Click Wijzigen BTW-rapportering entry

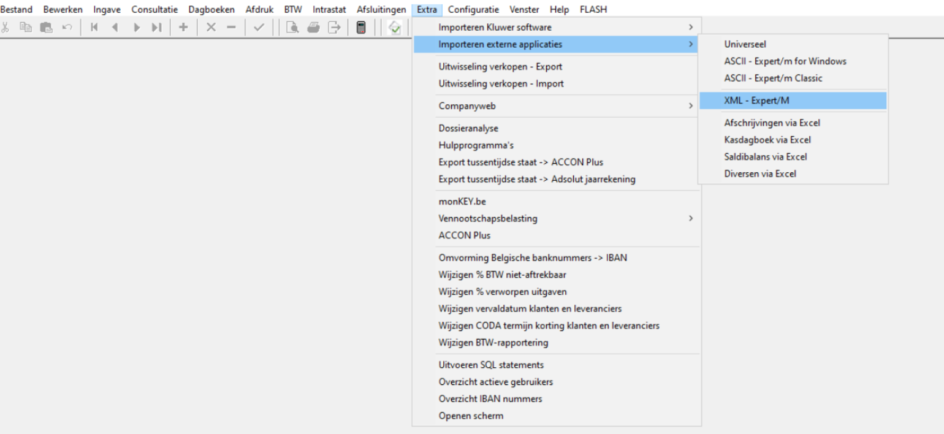493,343
